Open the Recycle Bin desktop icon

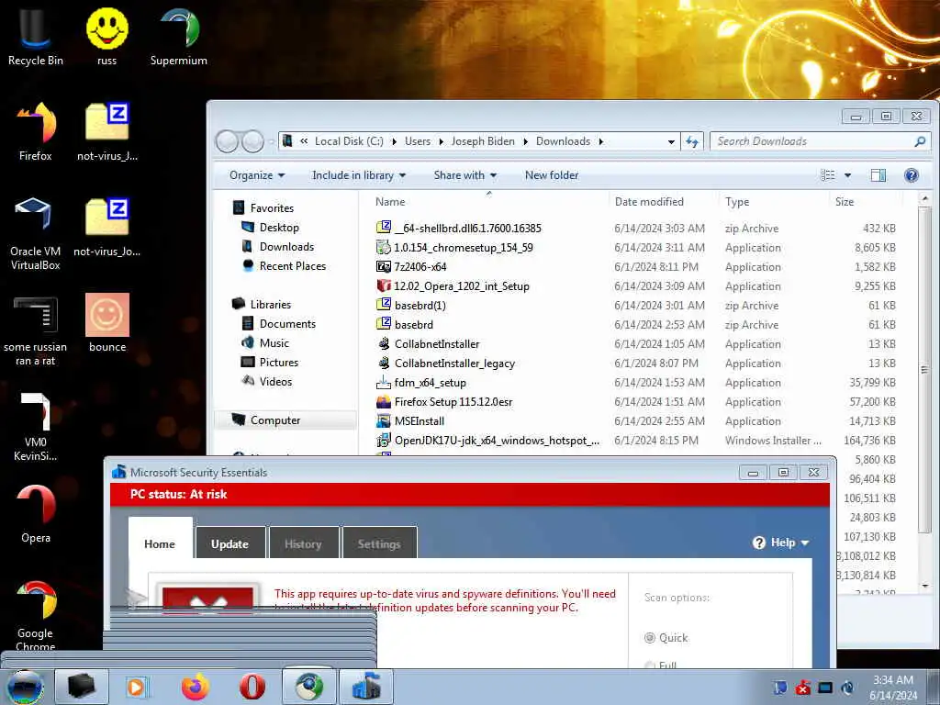tap(36, 36)
